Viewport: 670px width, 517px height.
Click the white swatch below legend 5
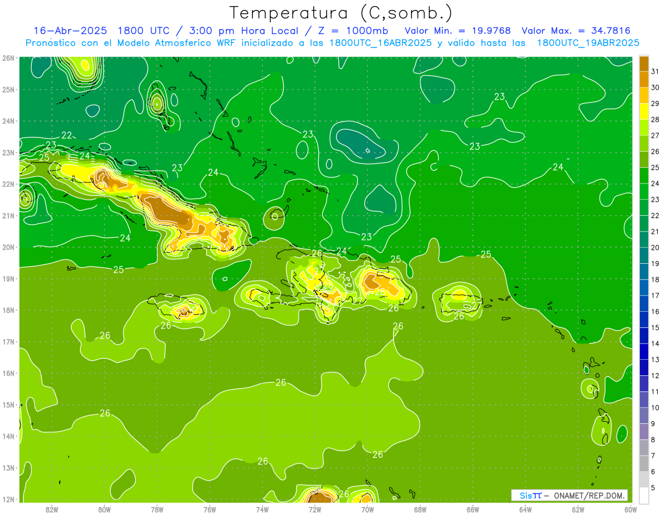pos(644,495)
